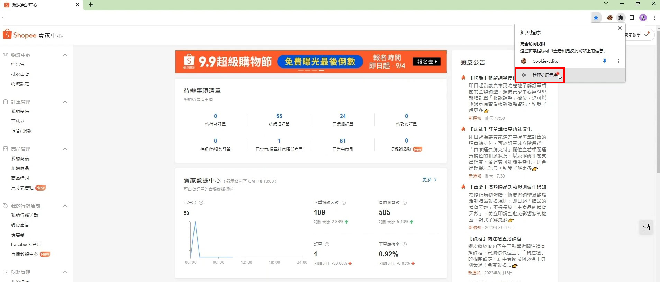
Task: Collapse the 我的行銷活動 sidebar section
Action: pyautogui.click(x=65, y=206)
